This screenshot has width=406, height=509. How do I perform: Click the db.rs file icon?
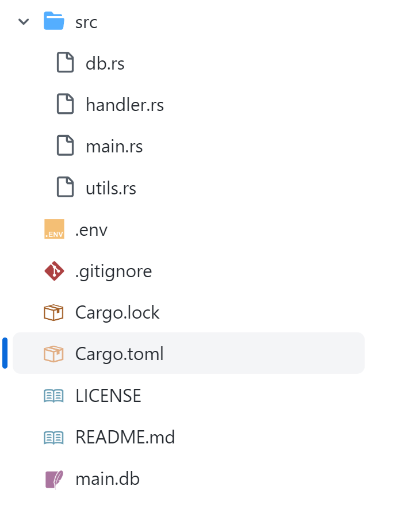[x=65, y=63]
